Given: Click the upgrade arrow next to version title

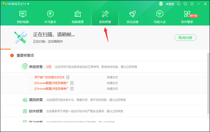Looking at the screenshot, I should pyautogui.click(x=28, y=4).
